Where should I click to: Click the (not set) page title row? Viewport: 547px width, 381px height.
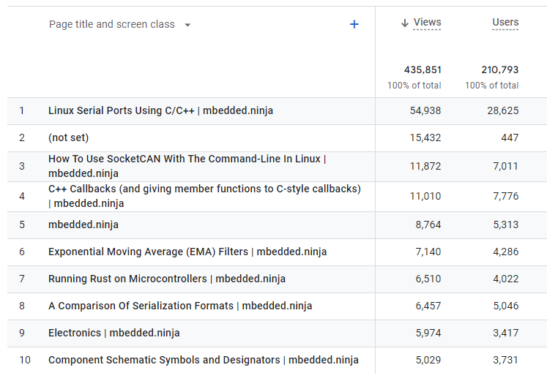tap(68, 137)
